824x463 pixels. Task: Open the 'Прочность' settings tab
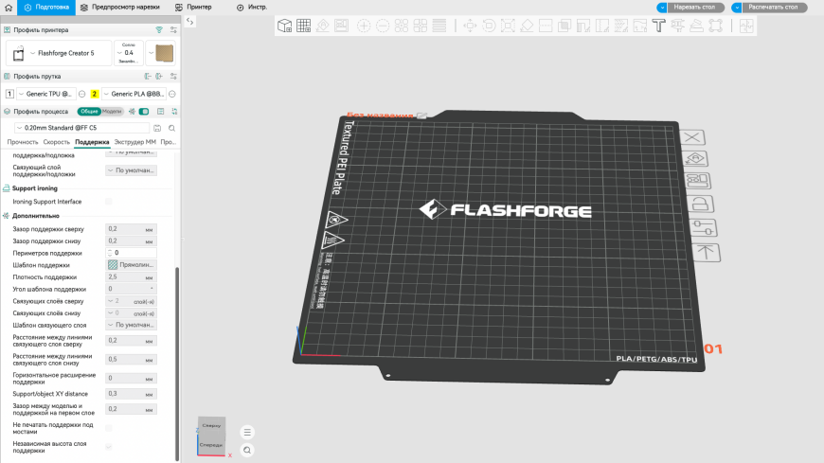(x=23, y=142)
